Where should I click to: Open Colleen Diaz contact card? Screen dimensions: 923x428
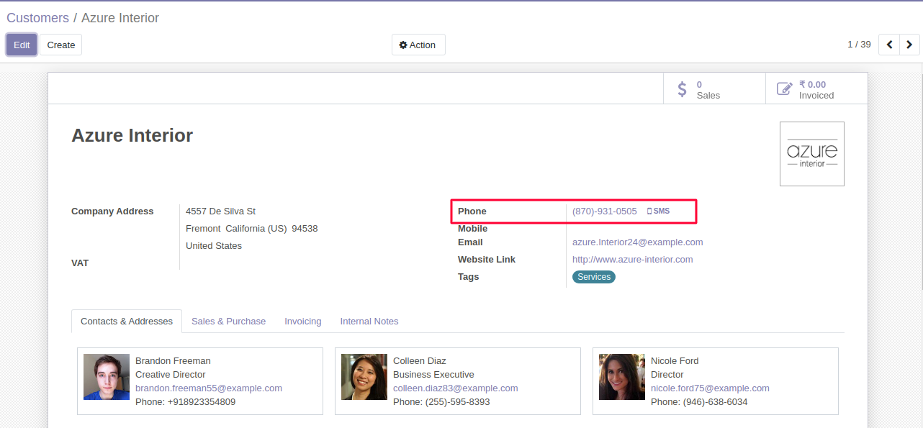(x=457, y=381)
